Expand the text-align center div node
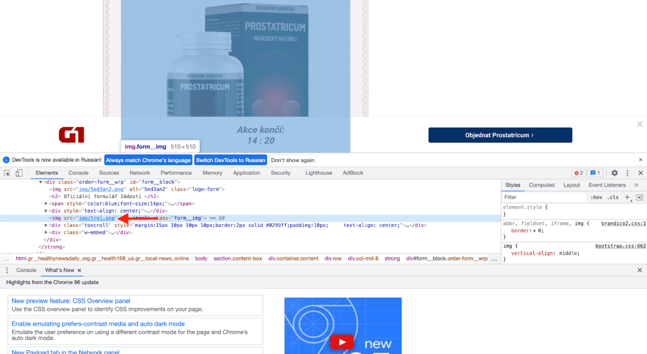This screenshot has width=647, height=354. (x=46, y=211)
